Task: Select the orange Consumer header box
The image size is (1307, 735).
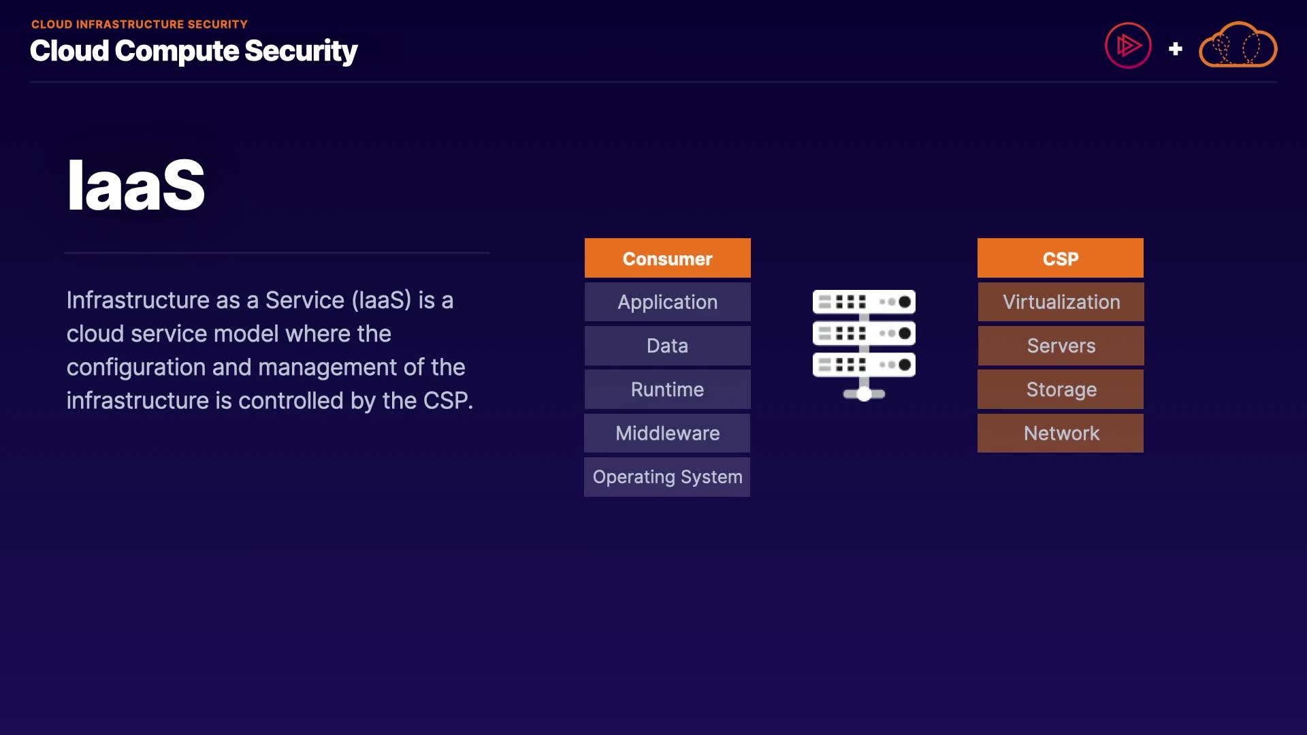Action: pos(667,259)
